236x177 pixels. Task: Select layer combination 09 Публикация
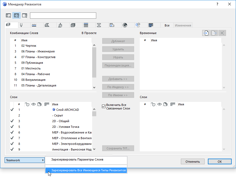coord(51,63)
